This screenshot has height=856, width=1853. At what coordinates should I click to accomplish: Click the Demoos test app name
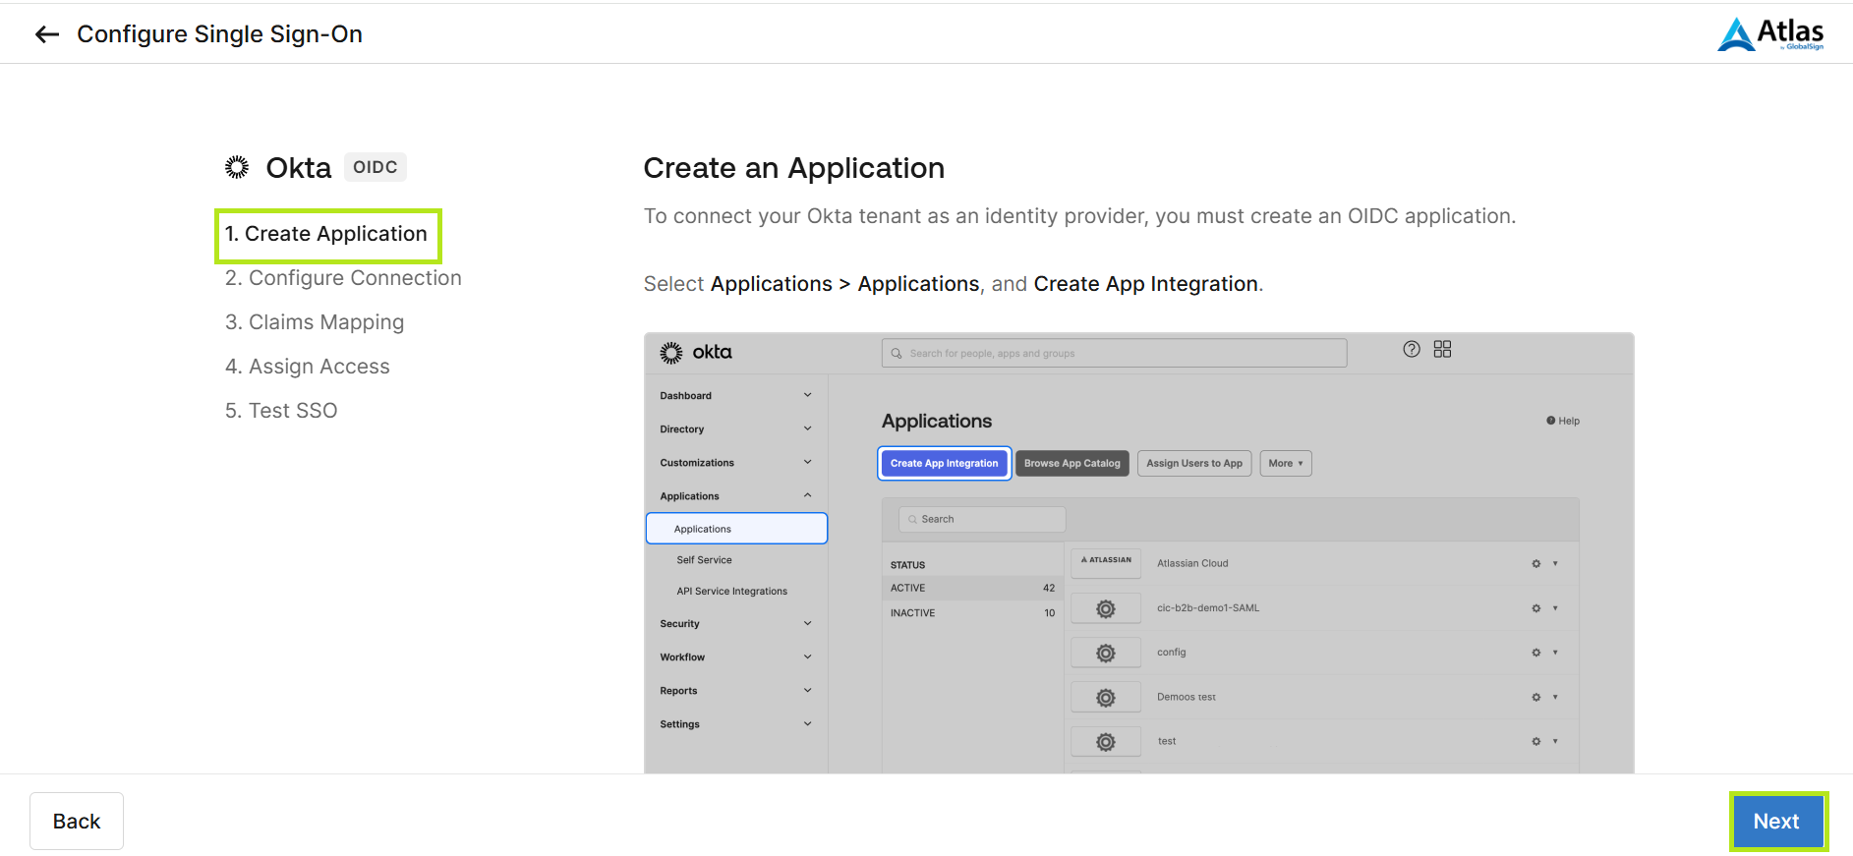click(1187, 697)
